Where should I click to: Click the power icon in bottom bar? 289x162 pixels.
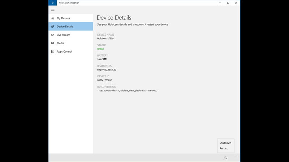226,158
